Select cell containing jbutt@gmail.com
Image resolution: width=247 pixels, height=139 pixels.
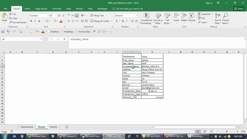pos(152,88)
